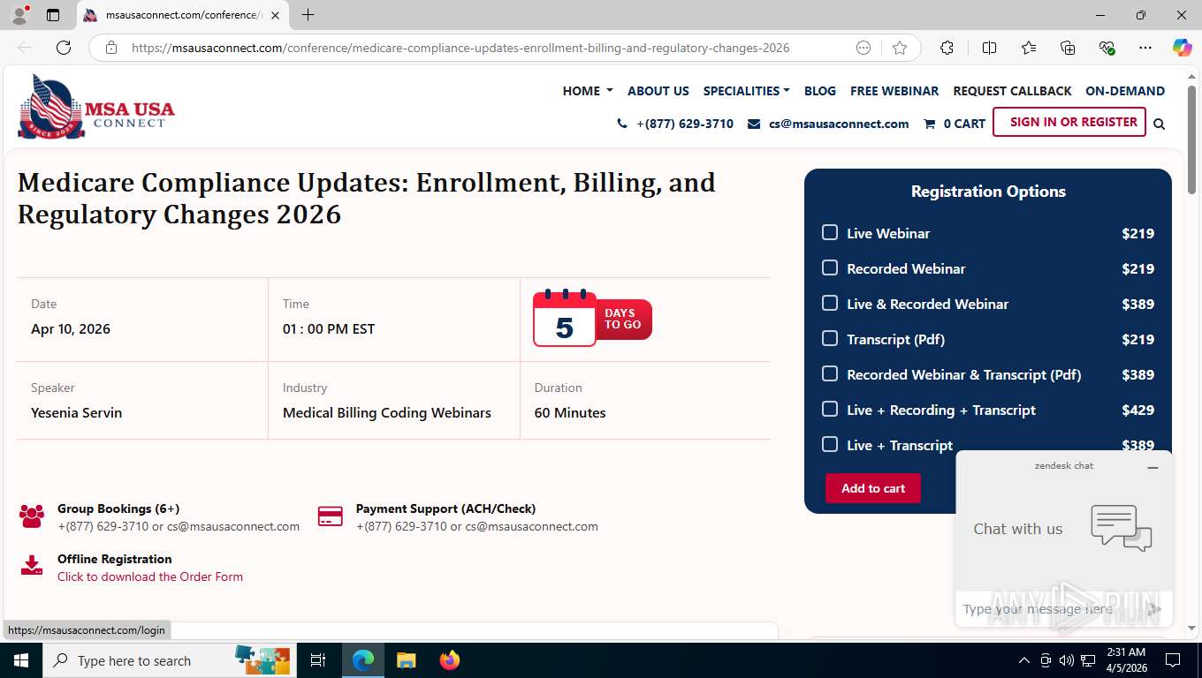Open split screen view icon
The height and width of the screenshot is (678, 1202).
[x=989, y=48]
